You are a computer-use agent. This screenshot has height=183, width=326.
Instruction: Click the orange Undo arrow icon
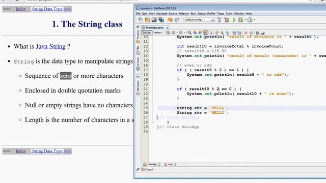coord(170,20)
